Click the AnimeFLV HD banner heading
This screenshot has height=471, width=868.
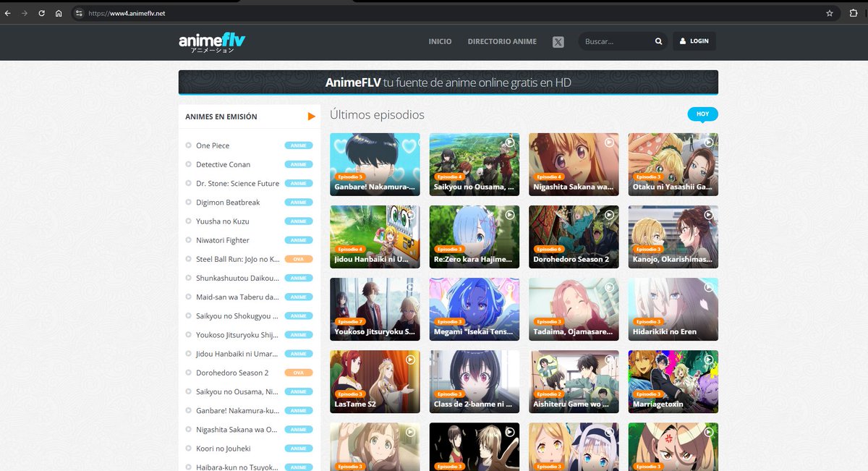pyautogui.click(x=448, y=82)
